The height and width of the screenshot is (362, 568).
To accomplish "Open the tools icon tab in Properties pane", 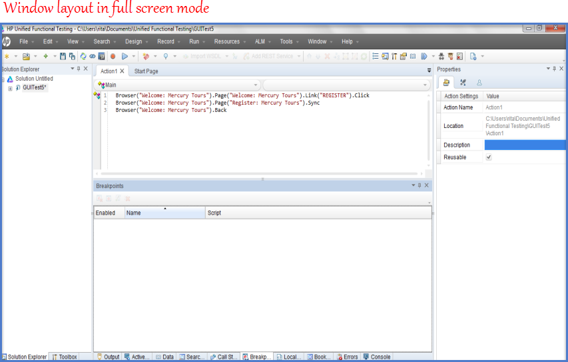I will point(463,83).
